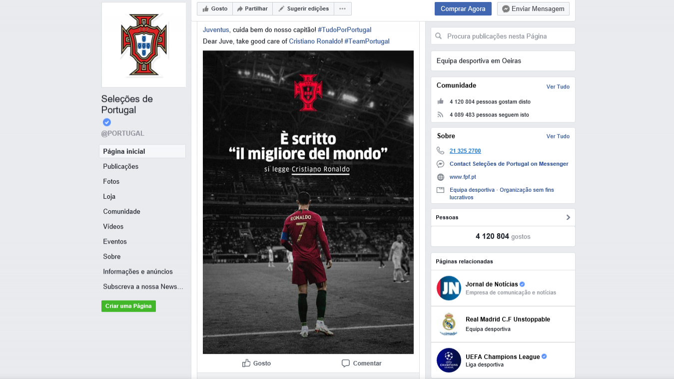Open the three-dots more options button
This screenshot has width=674, height=379.
coord(342,8)
